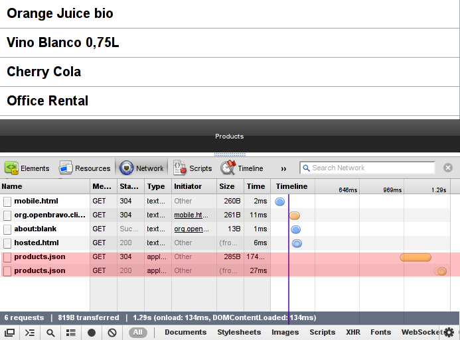Select the Cherry Cola product
460x340 pixels.
tap(44, 72)
